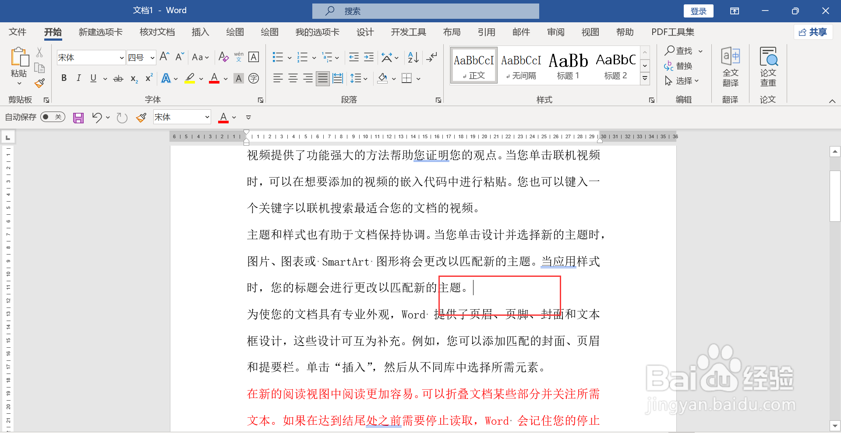Open borders dropdown arrow

point(418,79)
